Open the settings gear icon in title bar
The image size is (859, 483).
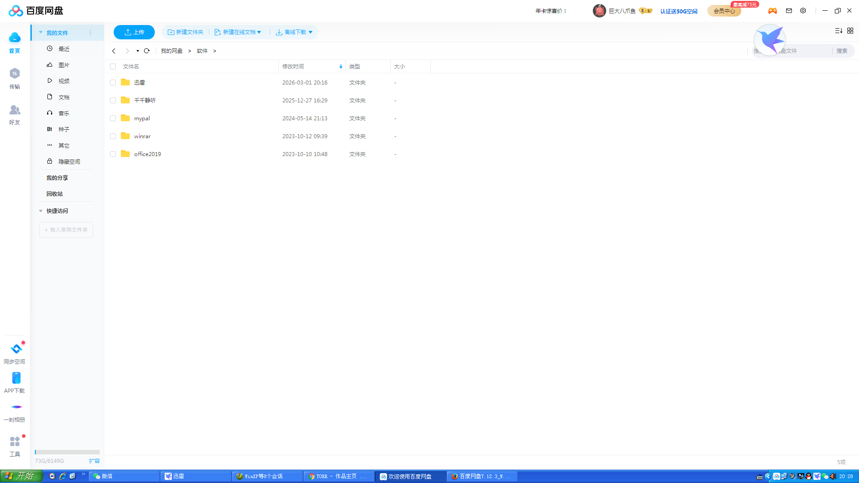pos(803,11)
